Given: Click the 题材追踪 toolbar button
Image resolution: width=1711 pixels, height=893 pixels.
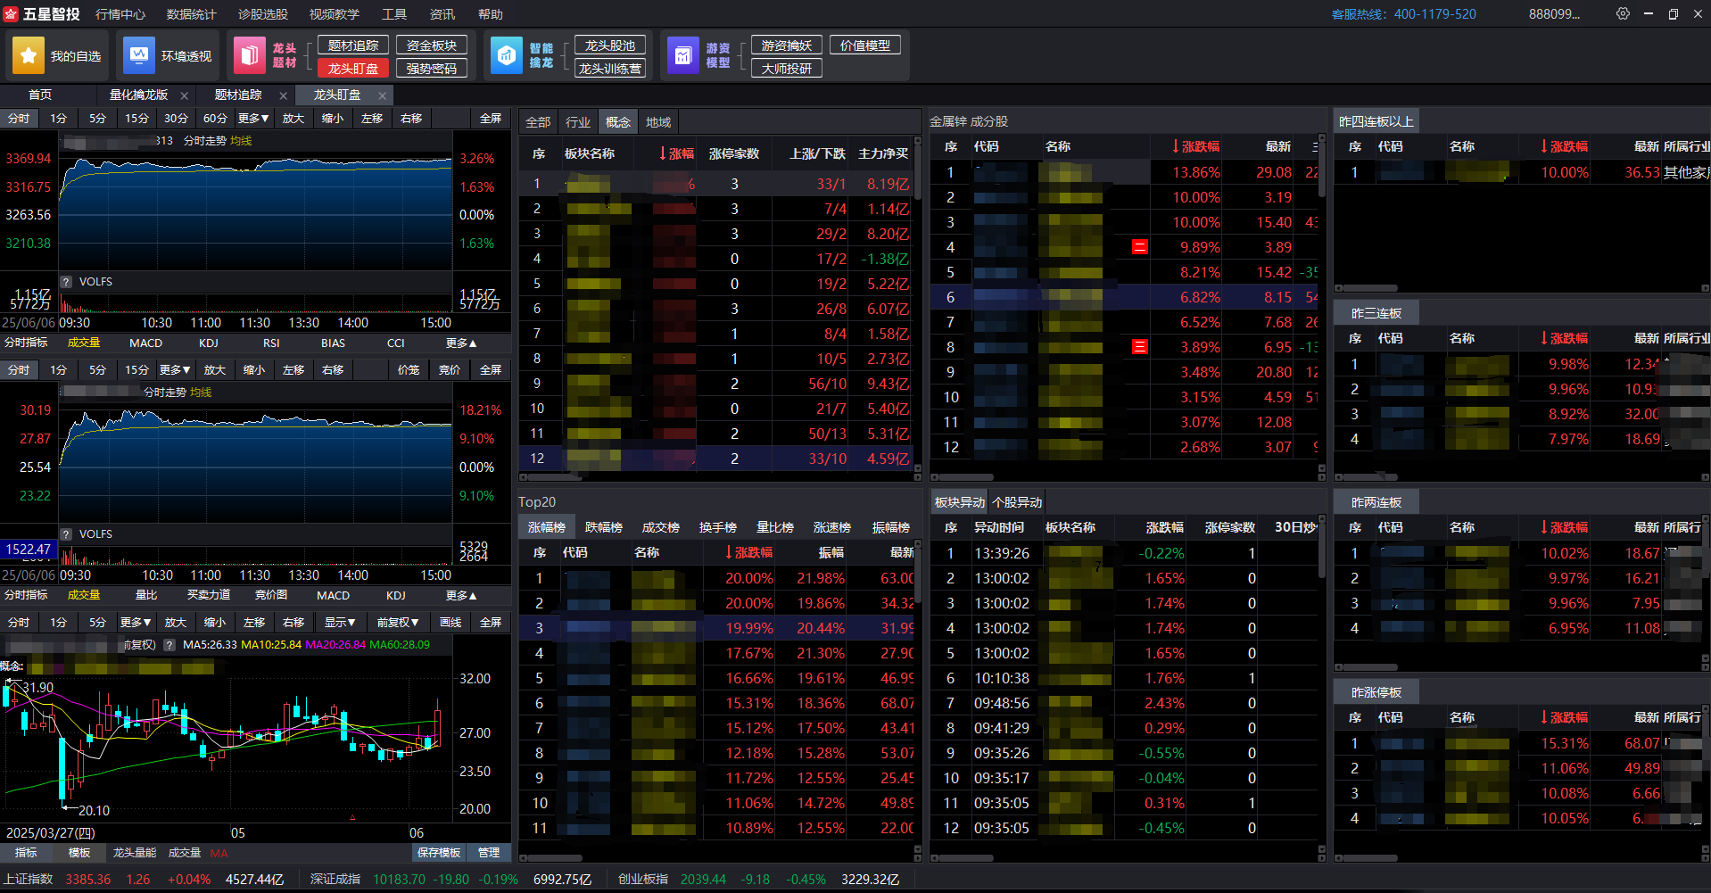Looking at the screenshot, I should [x=353, y=45].
